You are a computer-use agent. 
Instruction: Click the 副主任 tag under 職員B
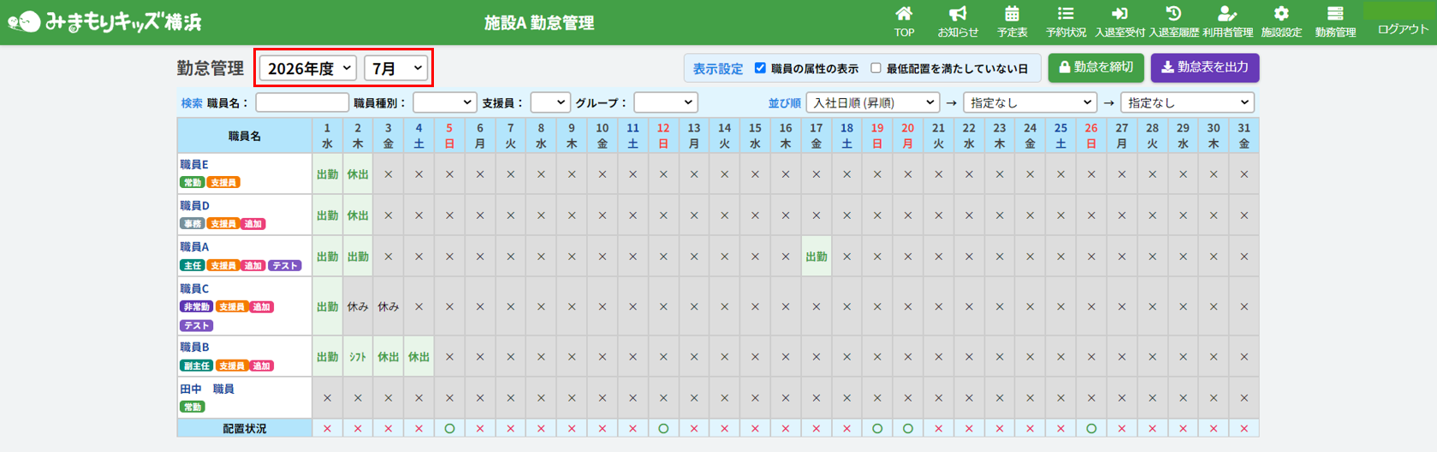tap(196, 366)
